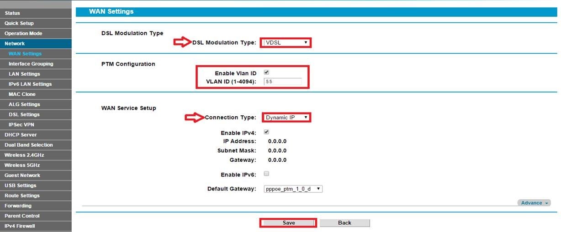Viewport: 561px width, 232px height.
Task: Open ALG Settings submenu item
Action: pos(36,104)
